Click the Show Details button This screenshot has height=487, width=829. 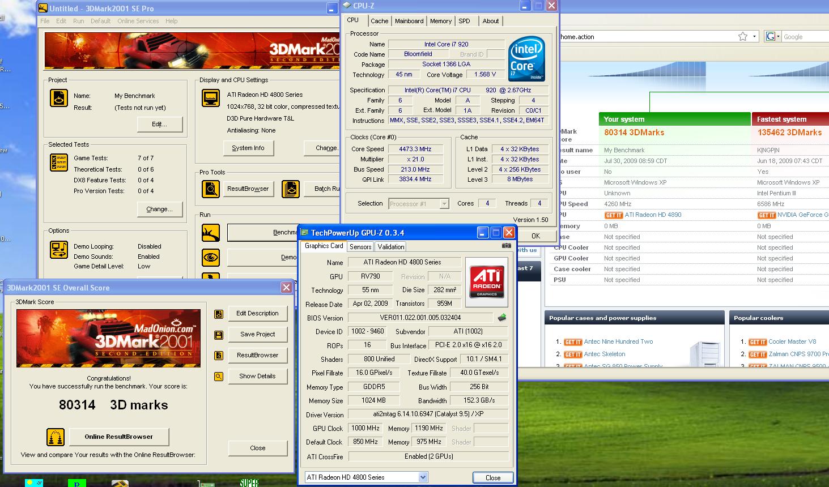coord(258,376)
